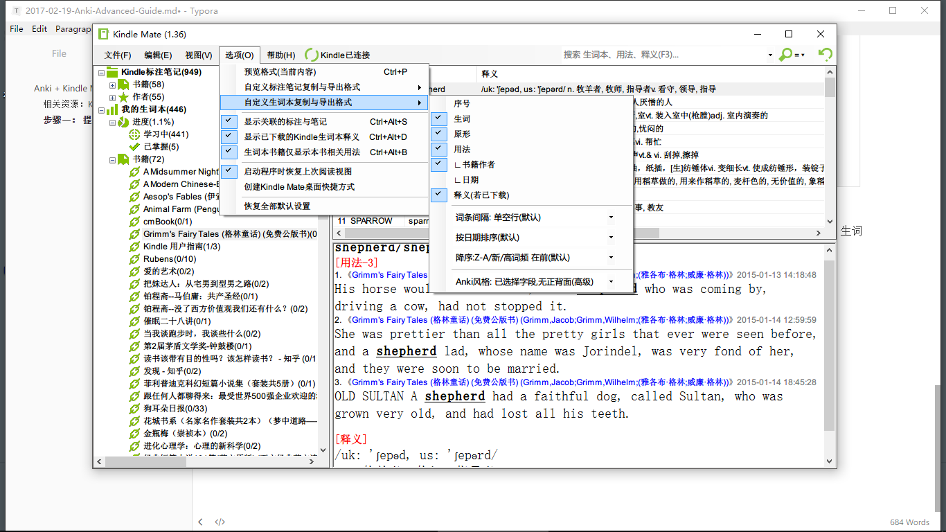
Task: Click the green search magnifier icon
Action: pos(786,55)
